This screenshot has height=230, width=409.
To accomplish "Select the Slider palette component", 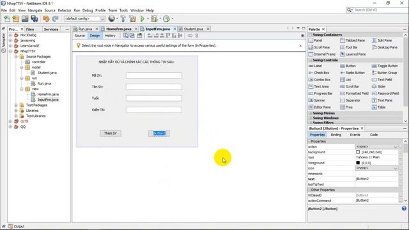I will pos(379,86).
